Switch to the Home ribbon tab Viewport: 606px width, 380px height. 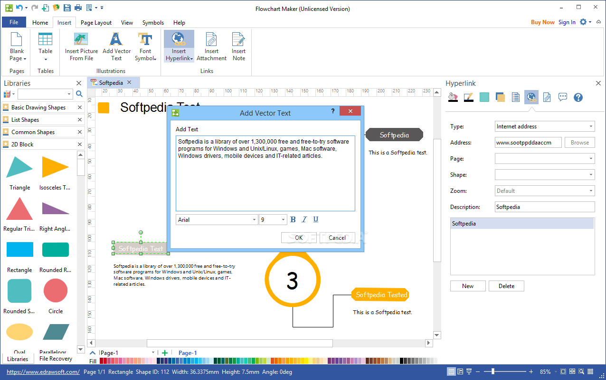[x=40, y=22]
